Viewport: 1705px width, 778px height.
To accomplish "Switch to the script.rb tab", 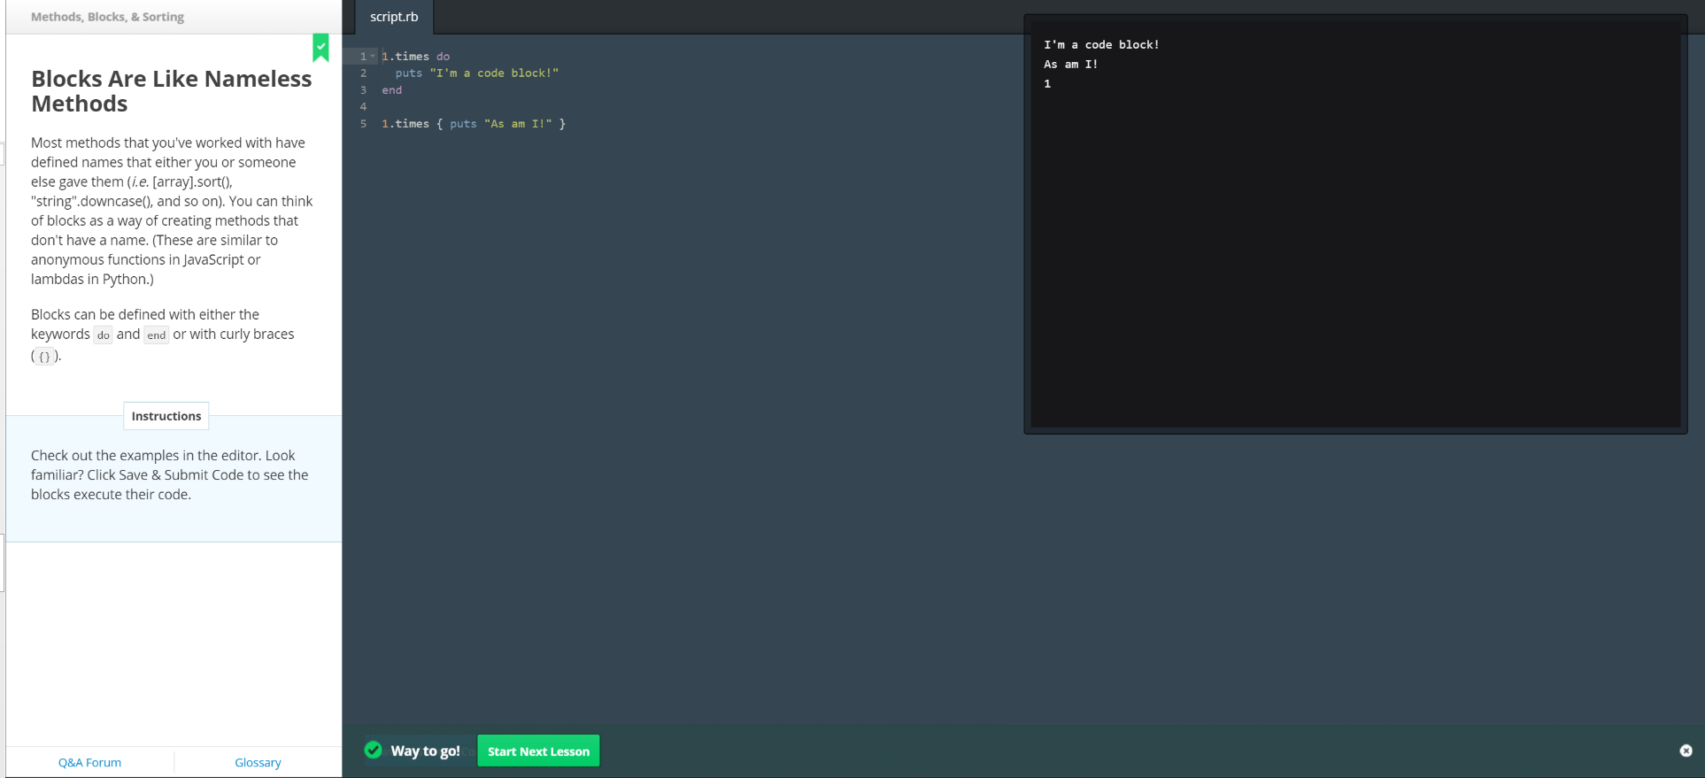I will 394,17.
